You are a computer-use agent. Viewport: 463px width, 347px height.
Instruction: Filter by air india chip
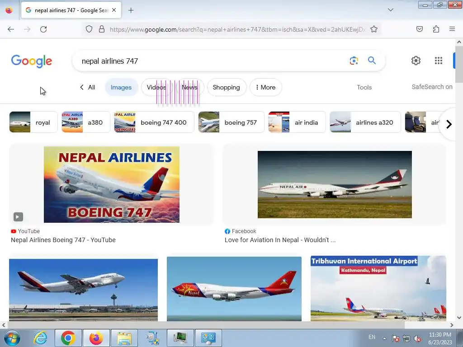297,122
